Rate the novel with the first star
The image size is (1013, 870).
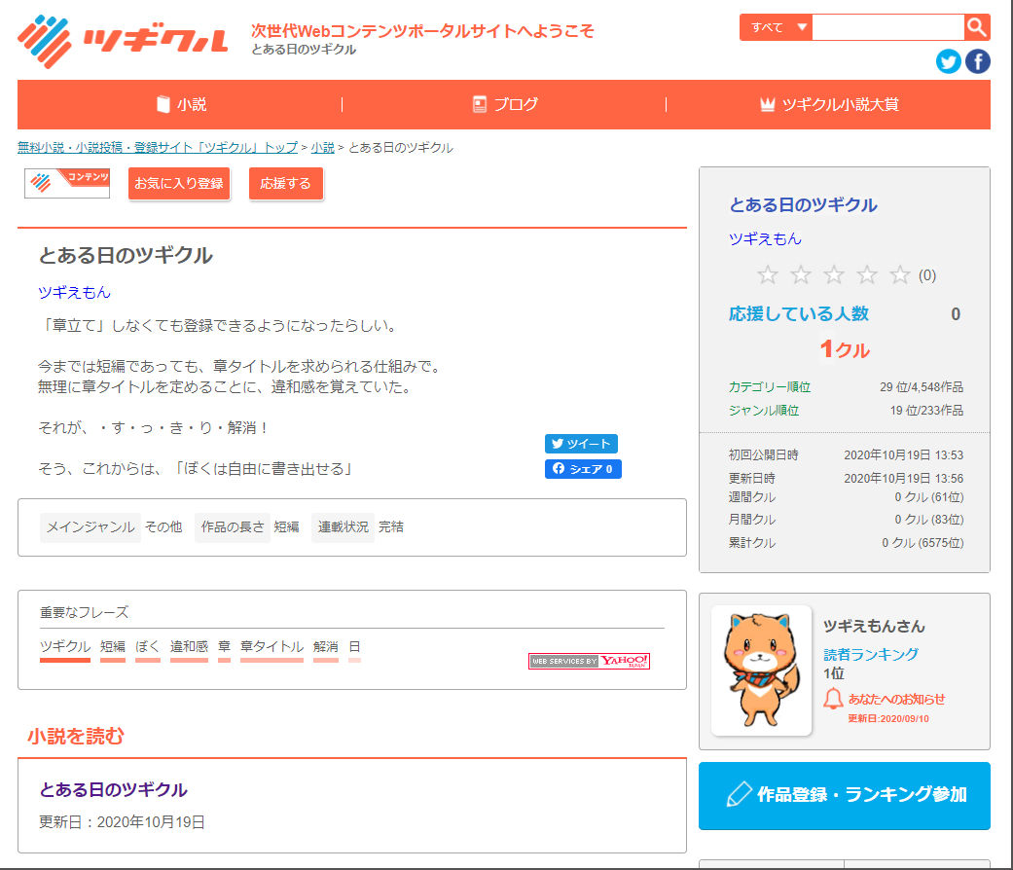pos(768,275)
